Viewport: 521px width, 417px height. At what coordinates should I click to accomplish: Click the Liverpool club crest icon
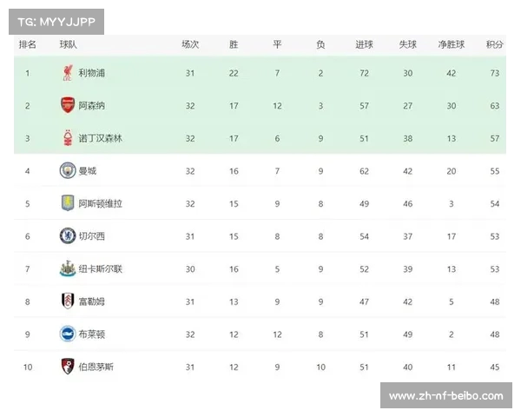coord(68,73)
